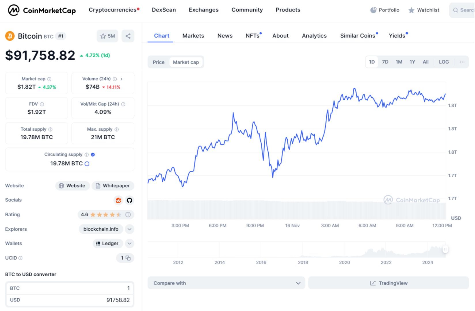Open the Portfolio pie-chart icon
This screenshot has width=475, height=311.
pyautogui.click(x=373, y=10)
